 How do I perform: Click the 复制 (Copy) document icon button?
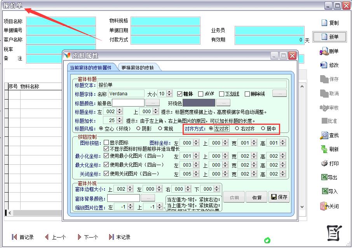coord(324,23)
